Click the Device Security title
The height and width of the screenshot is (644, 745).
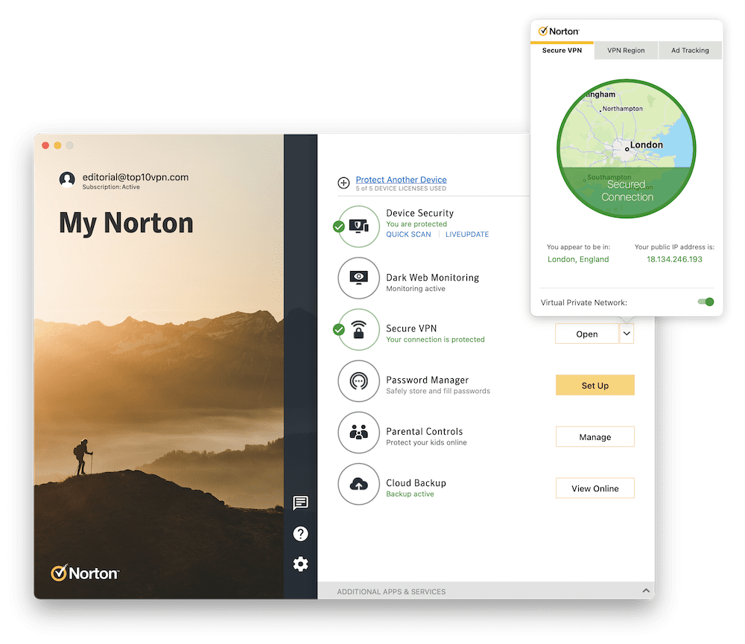(419, 213)
